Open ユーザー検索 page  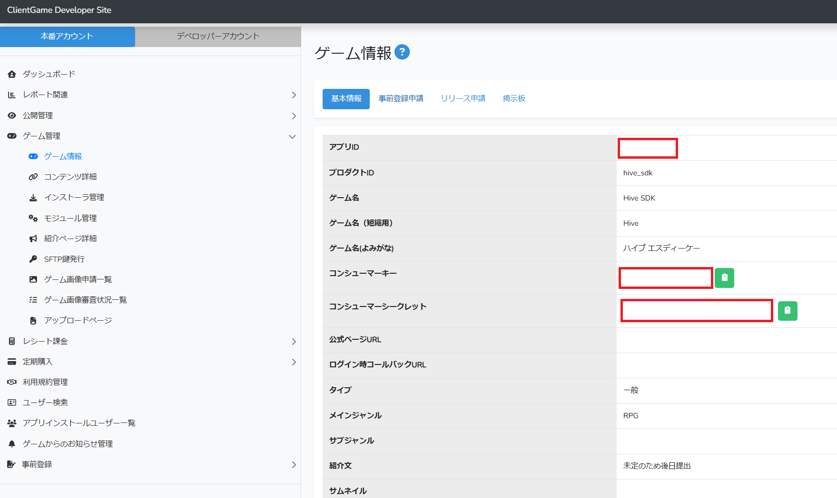coord(45,402)
